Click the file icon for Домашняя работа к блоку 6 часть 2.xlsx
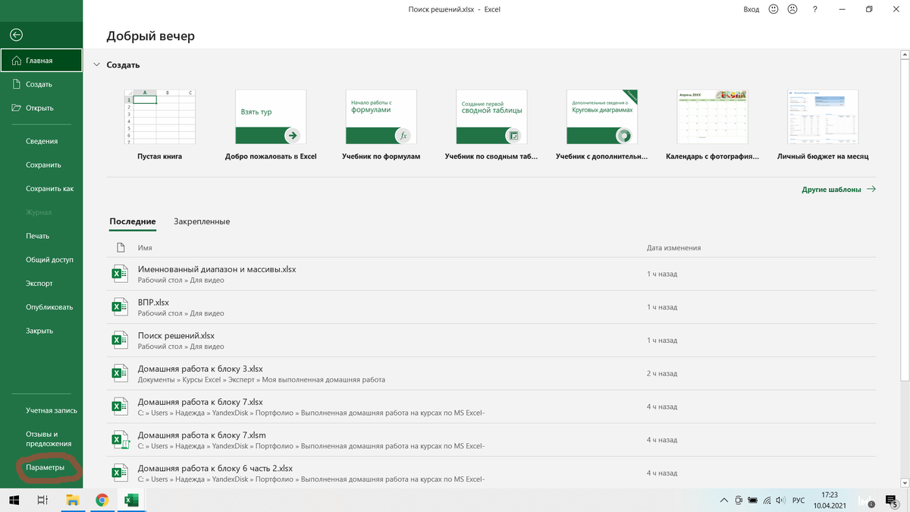This screenshot has width=910, height=512. 120,473
